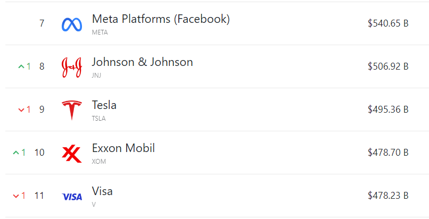Click the green up arrow beside rank 8
The width and height of the screenshot is (429, 219).
point(21,66)
